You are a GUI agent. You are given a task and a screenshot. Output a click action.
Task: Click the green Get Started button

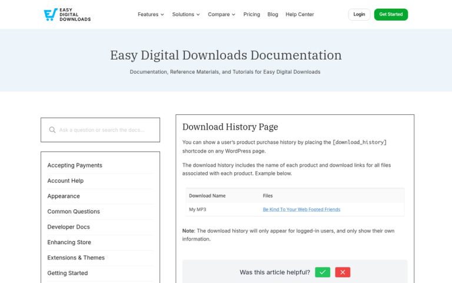391,14
